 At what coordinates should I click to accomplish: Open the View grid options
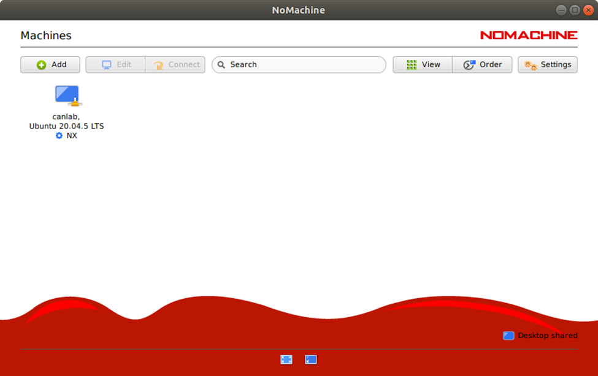pyautogui.click(x=423, y=65)
